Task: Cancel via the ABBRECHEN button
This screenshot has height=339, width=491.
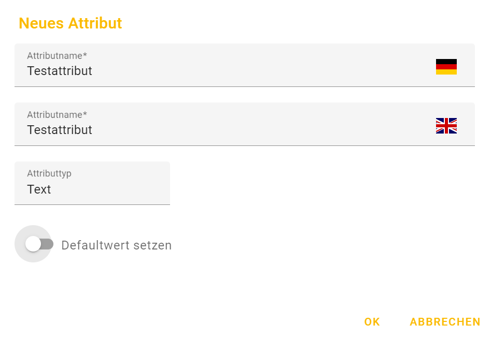Action: pos(445,322)
